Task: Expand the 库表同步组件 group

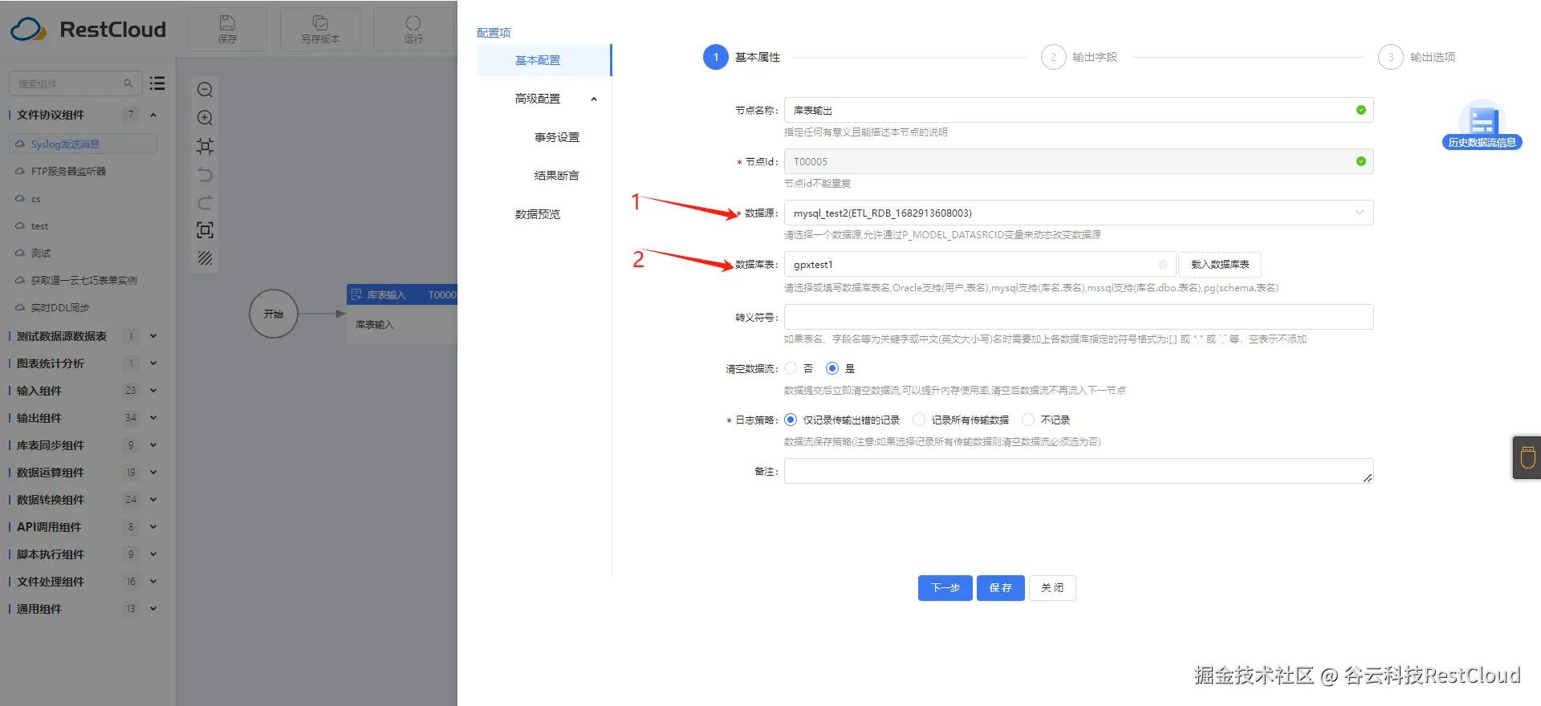Action: coord(153,445)
